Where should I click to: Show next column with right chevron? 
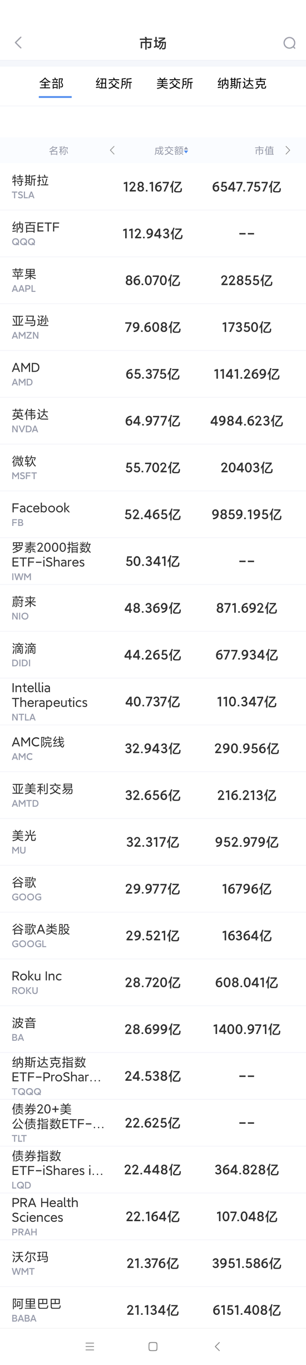click(x=288, y=150)
